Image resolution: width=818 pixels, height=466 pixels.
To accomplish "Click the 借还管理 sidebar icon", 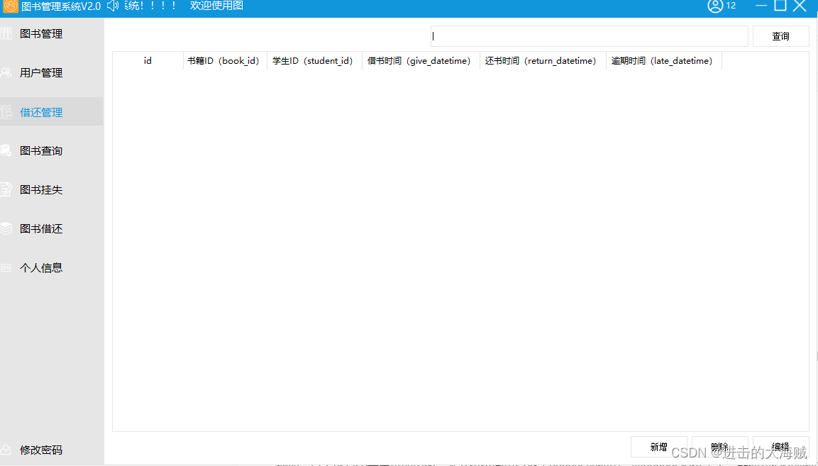I will 6,111.
